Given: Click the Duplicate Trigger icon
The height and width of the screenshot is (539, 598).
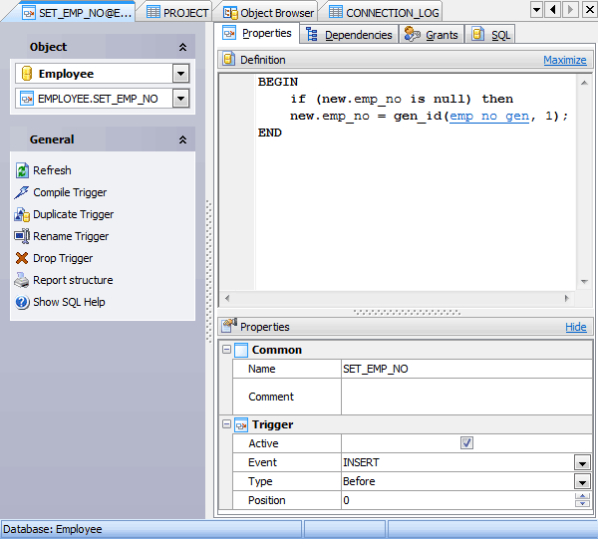Looking at the screenshot, I should pos(23,214).
